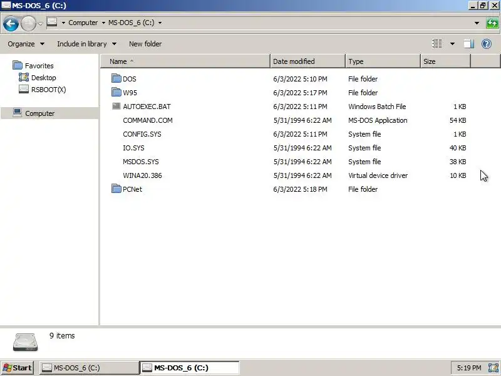501x376 pixels.
Task: Expand the arrow after Computer in the address bar
Action: tap(103, 23)
